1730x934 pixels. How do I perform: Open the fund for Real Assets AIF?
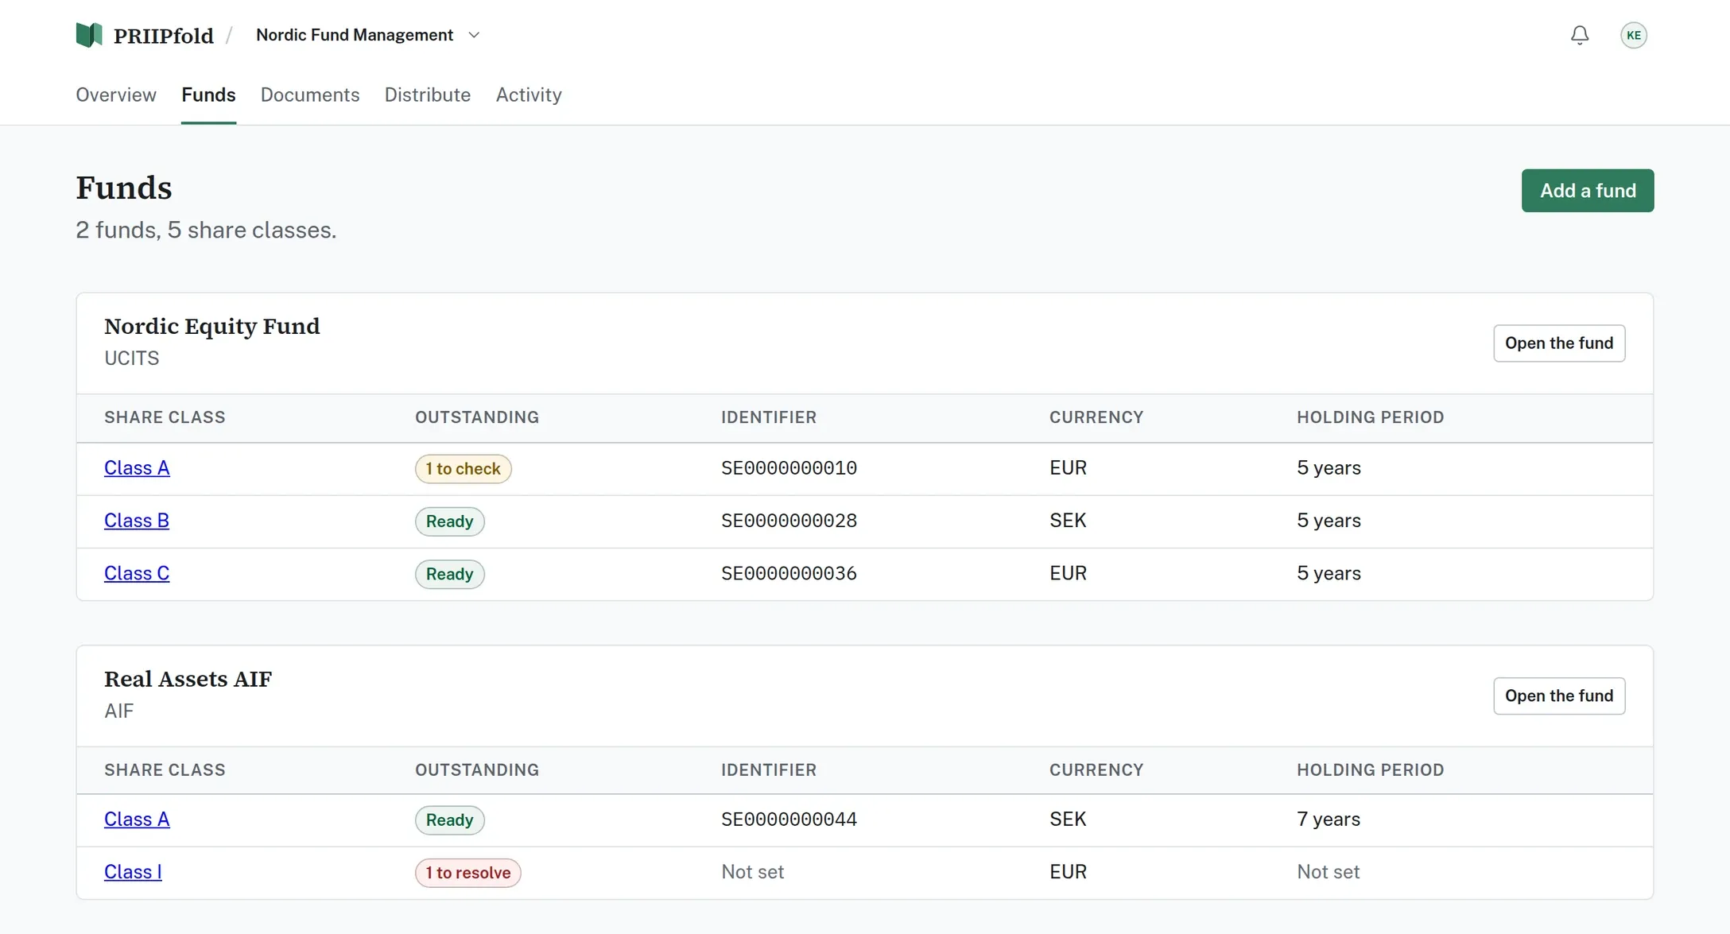(1559, 696)
